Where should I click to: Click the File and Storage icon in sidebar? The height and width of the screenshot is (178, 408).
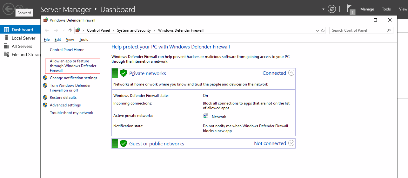click(7, 54)
